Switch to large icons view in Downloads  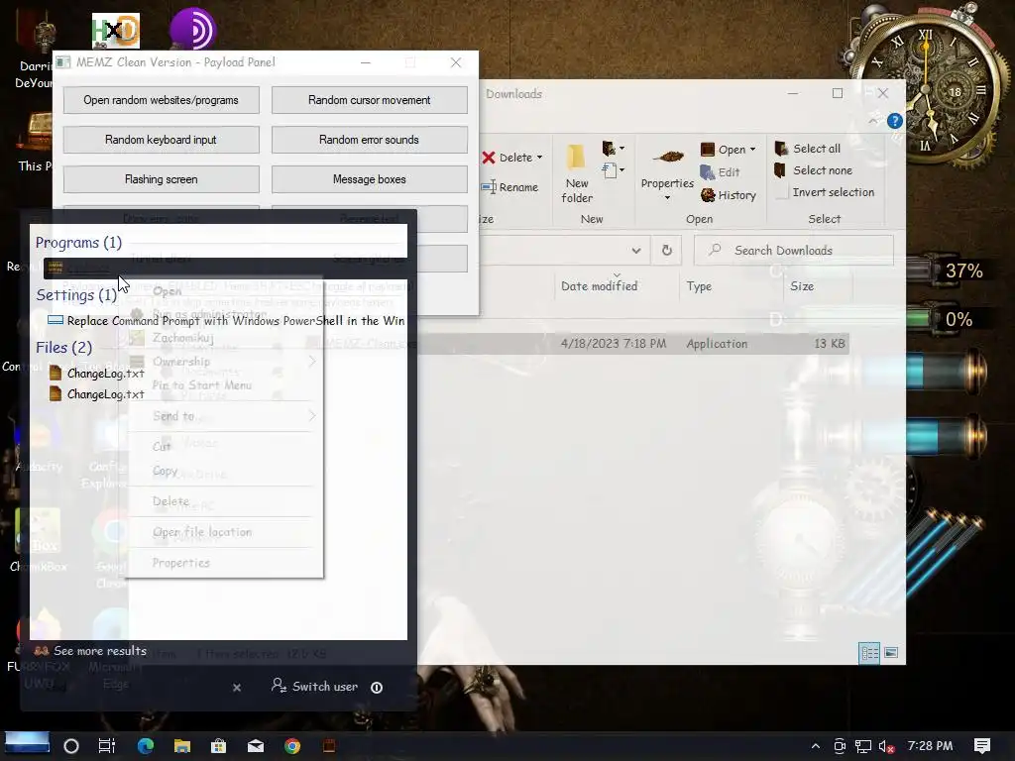coord(891,653)
